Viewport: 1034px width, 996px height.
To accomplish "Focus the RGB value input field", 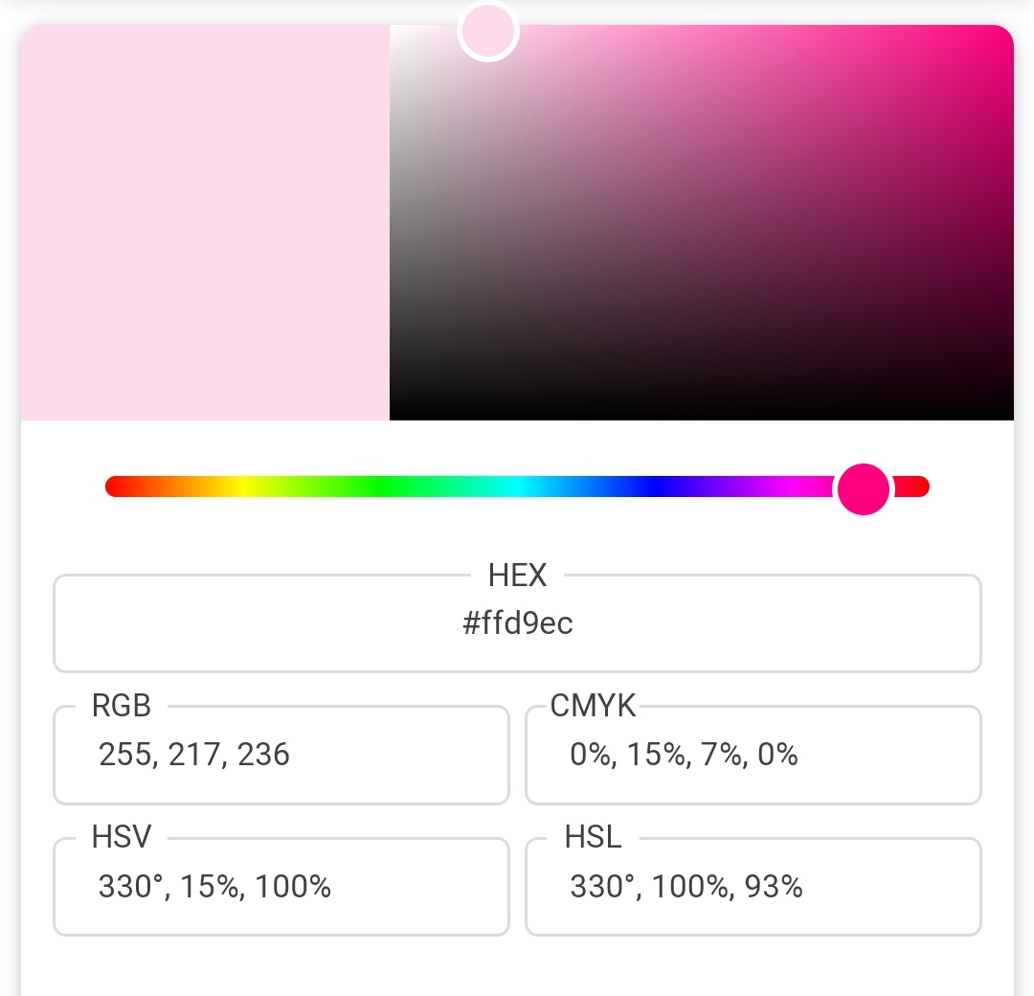I will pyautogui.click(x=281, y=756).
